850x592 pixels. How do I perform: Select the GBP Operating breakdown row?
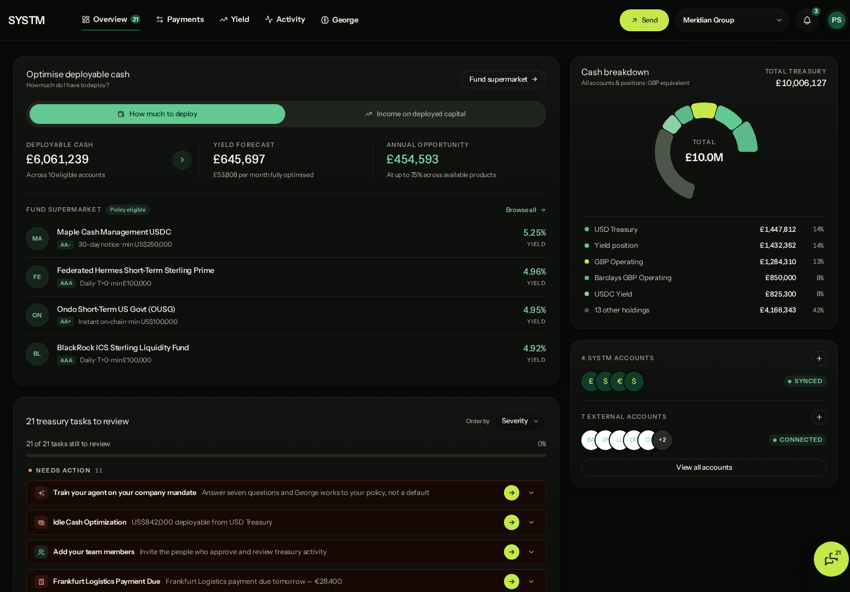(x=704, y=262)
